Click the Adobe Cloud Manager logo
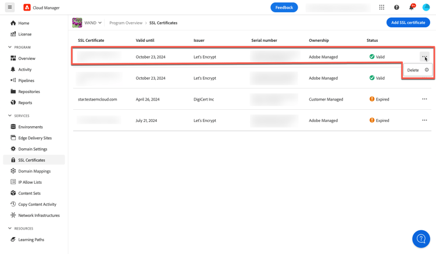The width and height of the screenshot is (436, 254). click(27, 8)
